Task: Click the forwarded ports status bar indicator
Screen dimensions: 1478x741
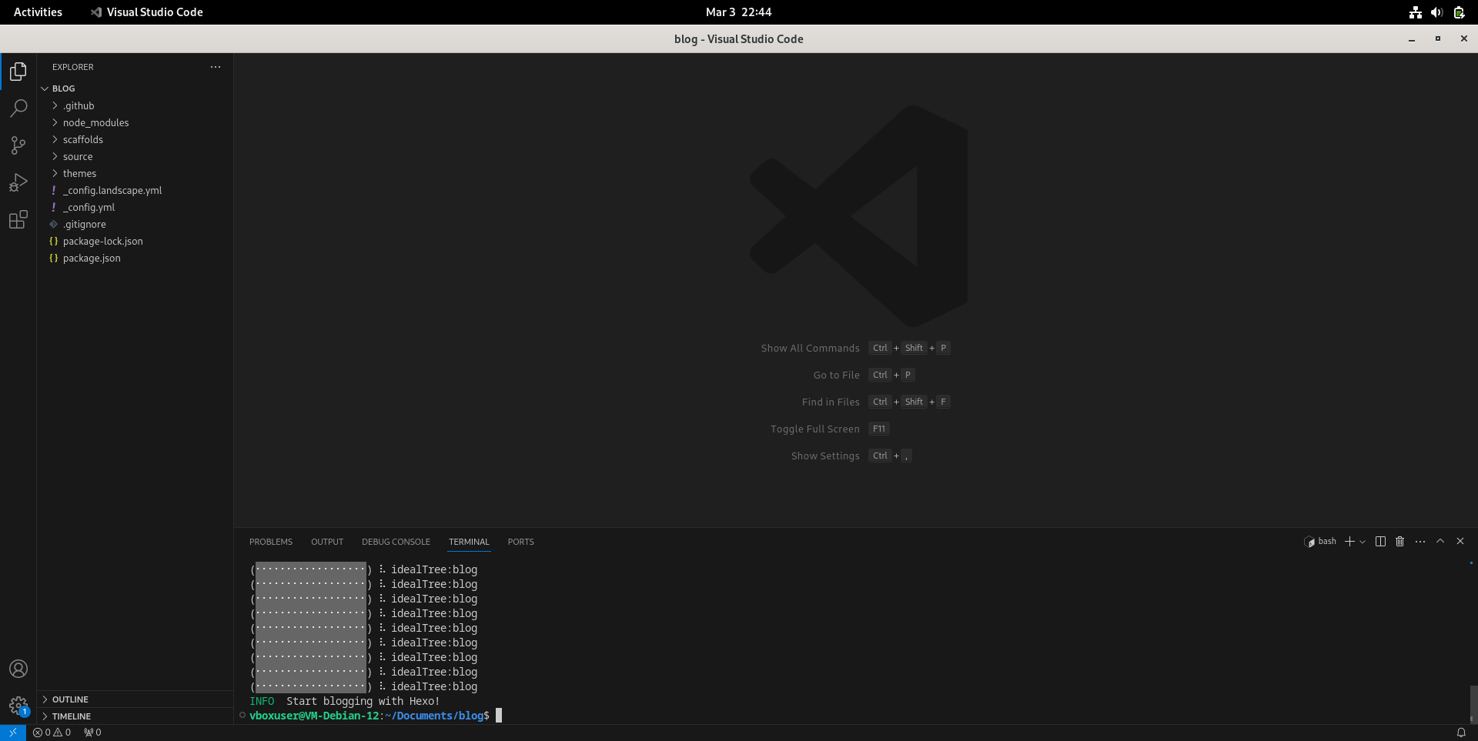Action: point(92,733)
